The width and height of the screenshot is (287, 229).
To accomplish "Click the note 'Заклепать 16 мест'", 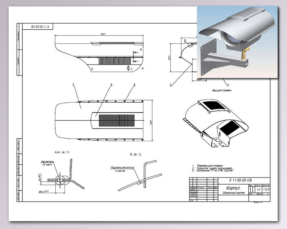I will [47, 163].
